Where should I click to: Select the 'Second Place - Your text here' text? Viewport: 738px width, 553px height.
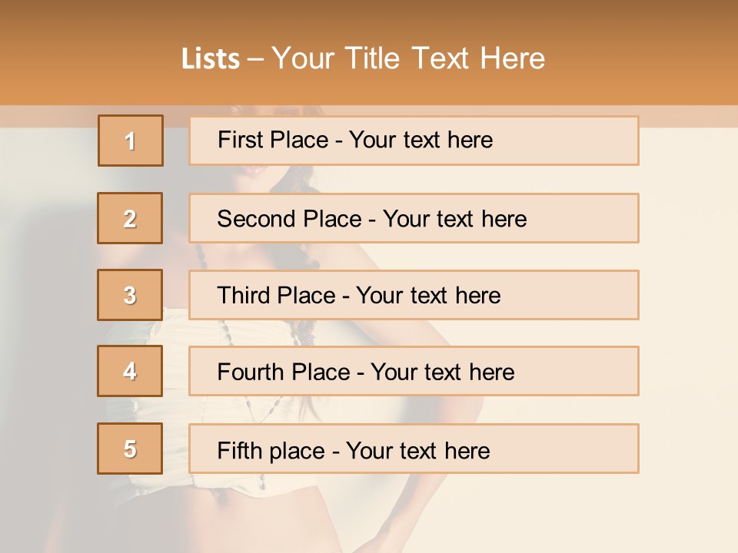click(372, 219)
